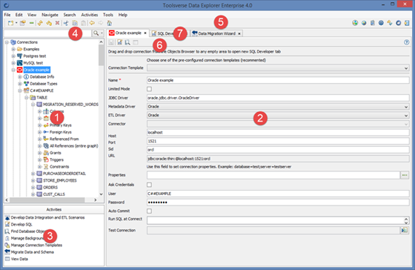415x270 pixels.
Task: Select the Oracle example tab
Action: point(128,33)
